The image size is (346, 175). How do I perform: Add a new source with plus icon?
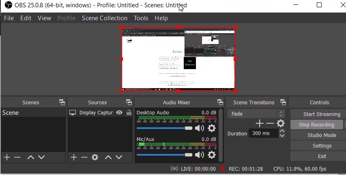pos(73,157)
